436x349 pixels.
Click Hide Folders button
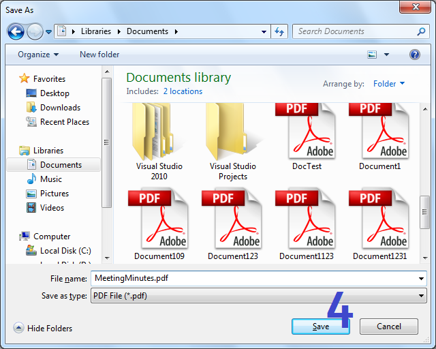coord(42,328)
